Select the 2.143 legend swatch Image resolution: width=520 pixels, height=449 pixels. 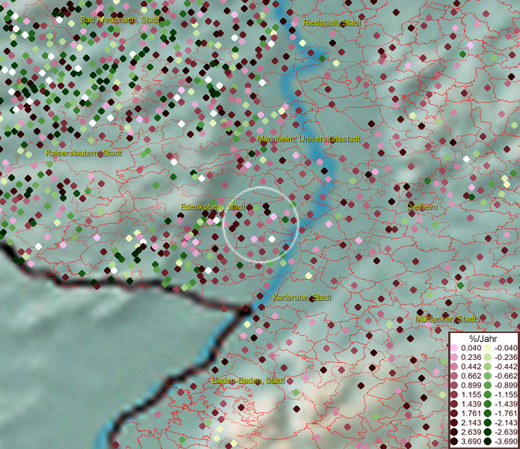click(x=454, y=423)
